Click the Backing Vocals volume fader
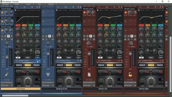This screenshot has width=172, height=97. 48,54
